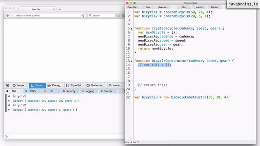Open the Net filter dropdown arrow

pyautogui.click(x=21, y=91)
